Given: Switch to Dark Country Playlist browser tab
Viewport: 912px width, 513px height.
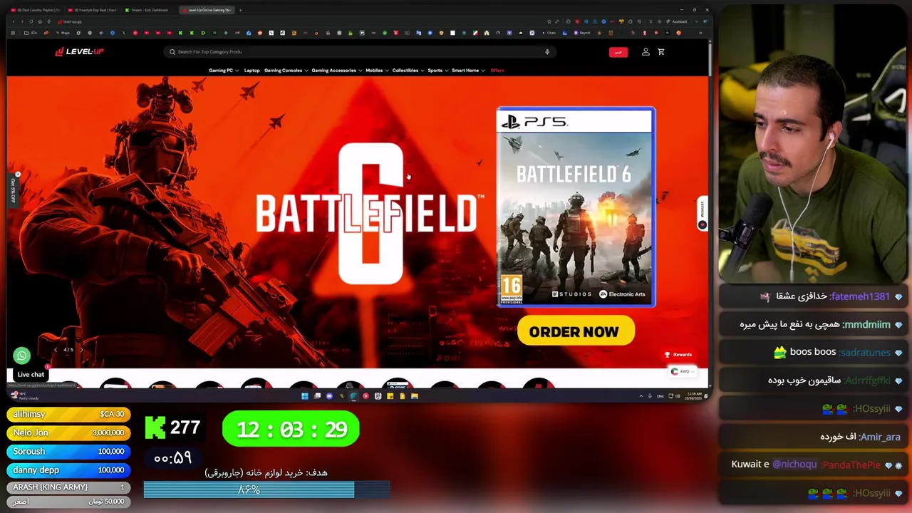Looking at the screenshot, I should pyautogui.click(x=35, y=10).
